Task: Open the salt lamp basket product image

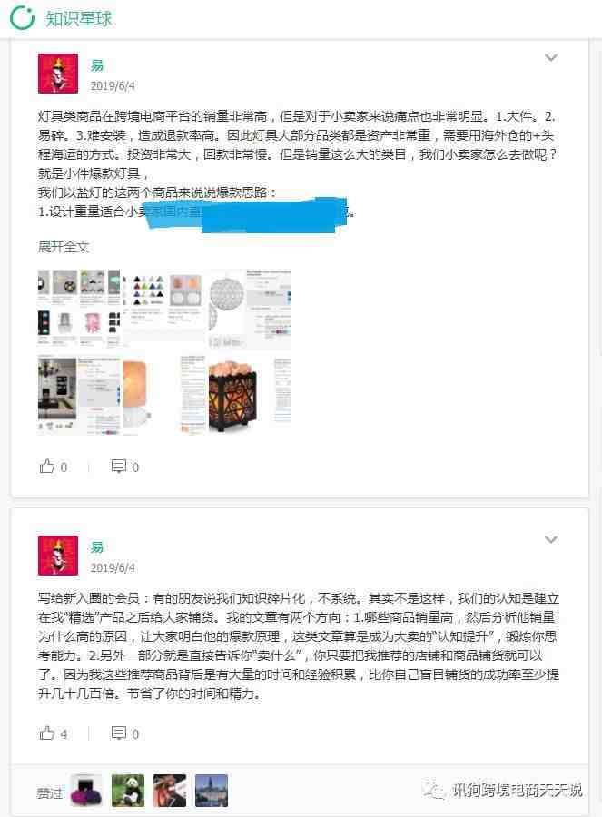Action: tap(248, 395)
